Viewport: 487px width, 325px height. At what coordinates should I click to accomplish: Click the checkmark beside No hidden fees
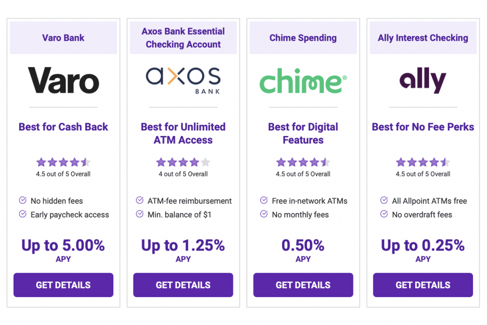(x=22, y=200)
